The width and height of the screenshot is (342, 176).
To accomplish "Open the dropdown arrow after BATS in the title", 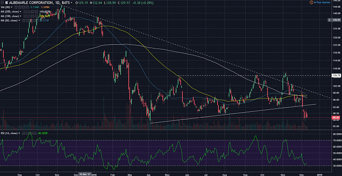I will tap(71, 3).
